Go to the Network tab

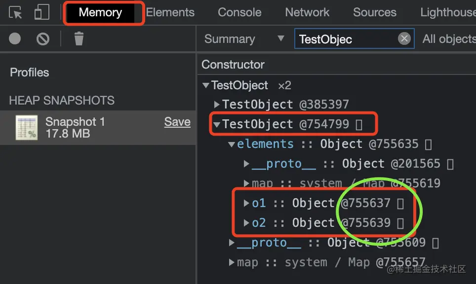click(307, 12)
